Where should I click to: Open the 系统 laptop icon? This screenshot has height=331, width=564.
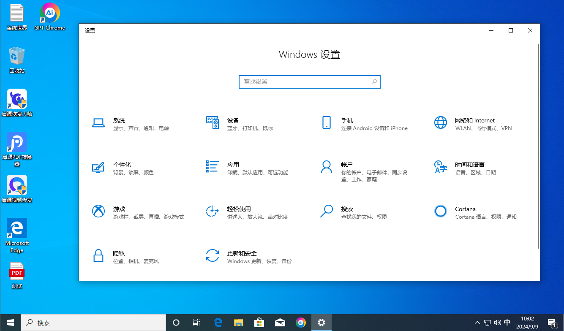tap(98, 123)
